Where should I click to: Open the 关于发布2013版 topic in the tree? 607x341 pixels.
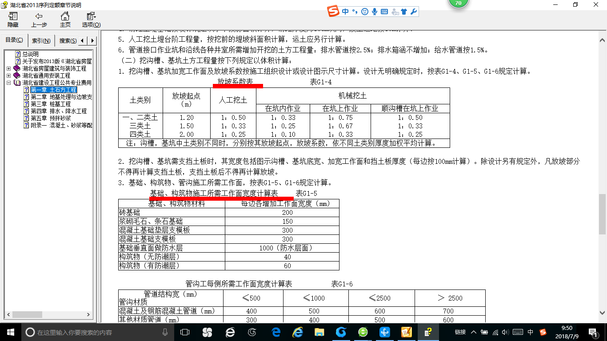pyautogui.click(x=57, y=61)
